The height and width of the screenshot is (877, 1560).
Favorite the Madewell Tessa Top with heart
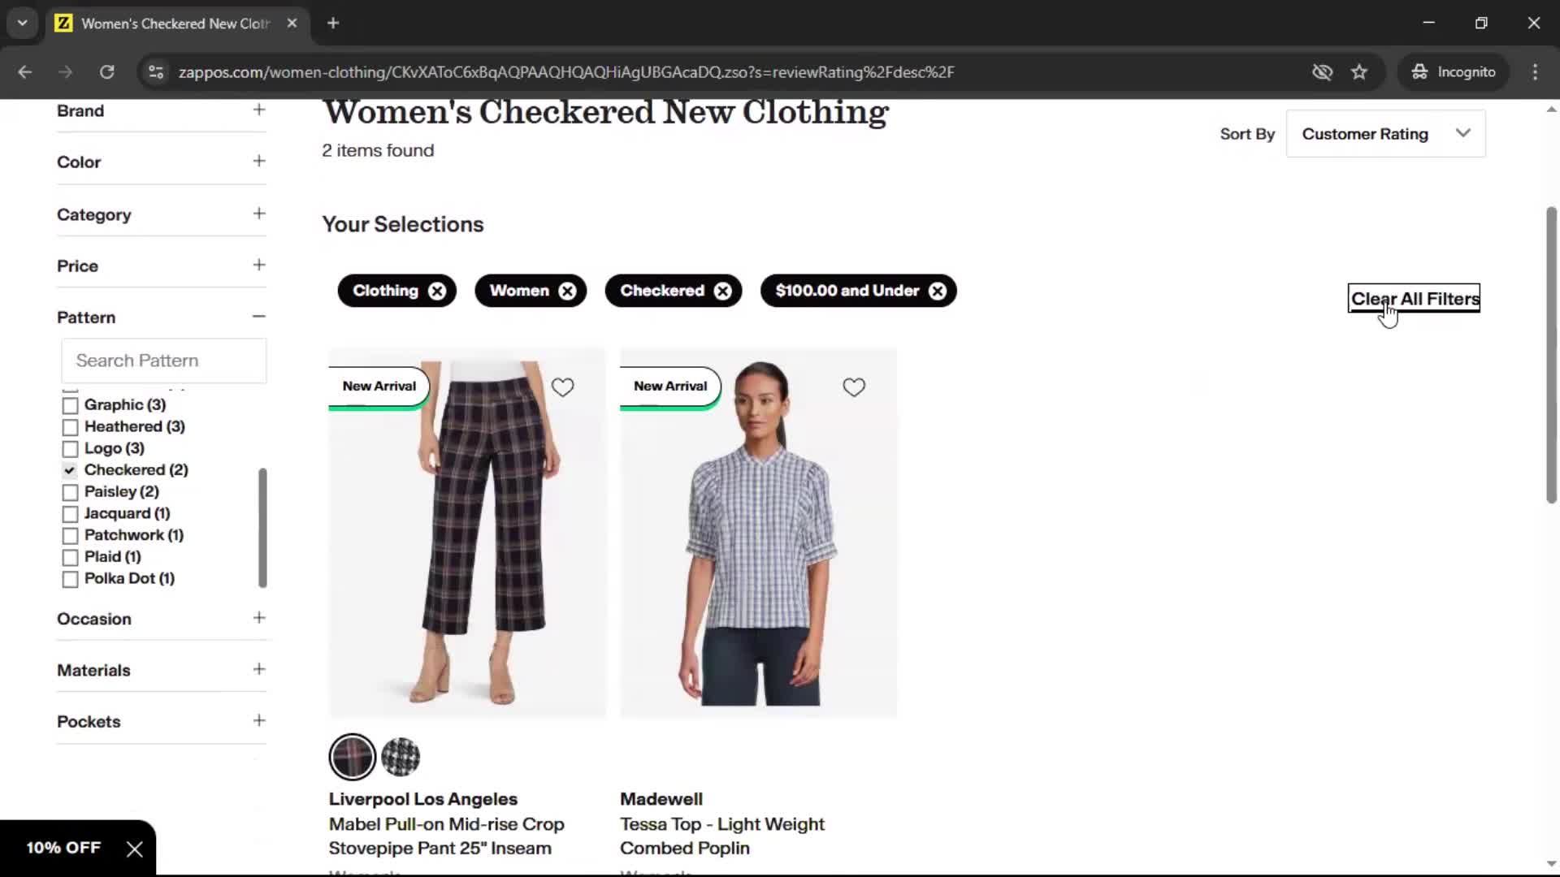(854, 387)
